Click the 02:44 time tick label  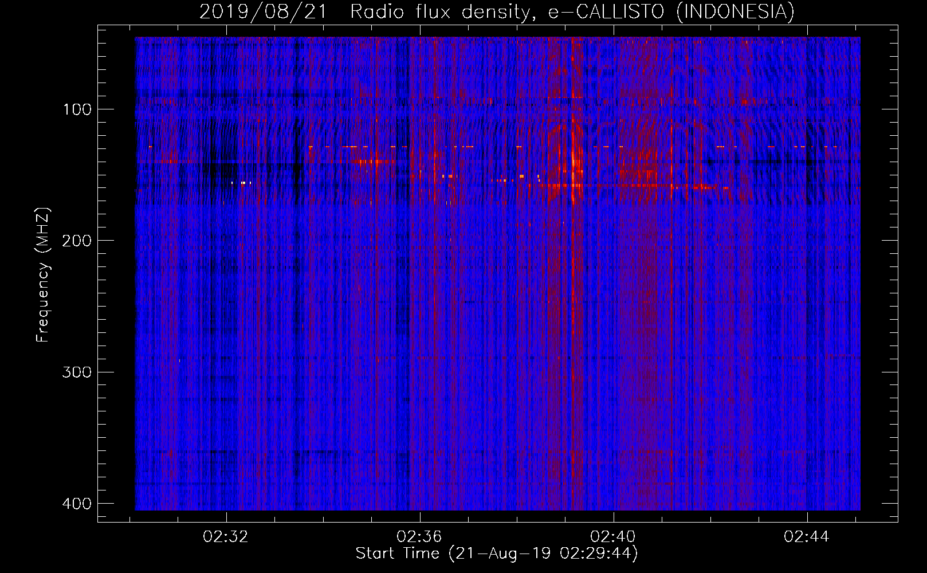[x=807, y=537]
